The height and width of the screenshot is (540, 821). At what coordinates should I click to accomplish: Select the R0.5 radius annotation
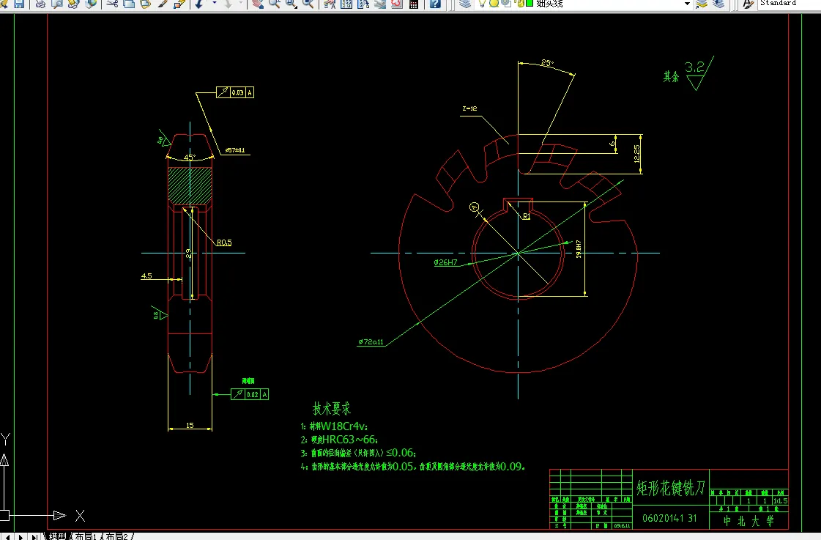tap(224, 243)
